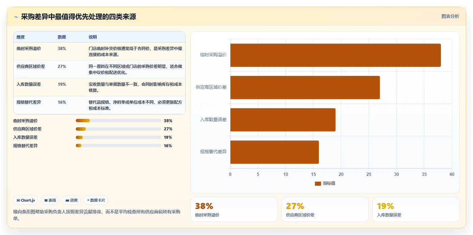Click the 规格替代差异 progress bar
Viewport: 473px width, 235px height.
(x=118, y=146)
